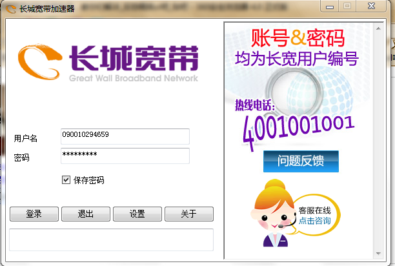Click the scrollbar down arrow in ad panel
The width and height of the screenshot is (395, 266).
point(378,253)
